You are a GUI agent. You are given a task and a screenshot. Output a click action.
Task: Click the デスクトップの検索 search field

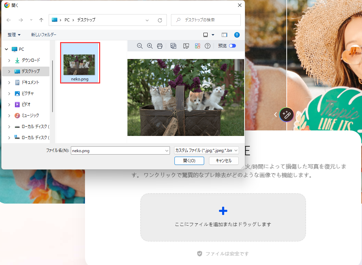click(x=206, y=20)
